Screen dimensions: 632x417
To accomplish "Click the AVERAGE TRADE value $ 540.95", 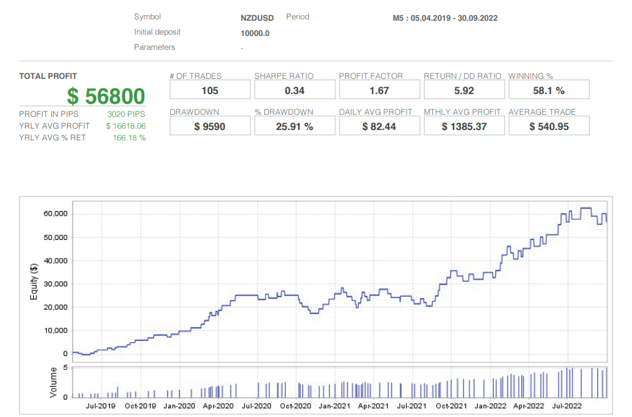I will (548, 125).
